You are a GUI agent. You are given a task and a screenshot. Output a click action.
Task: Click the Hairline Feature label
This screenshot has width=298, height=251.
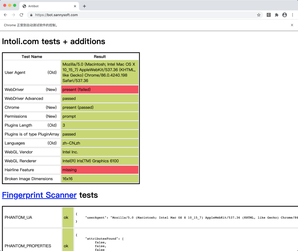pyautogui.click(x=19, y=170)
